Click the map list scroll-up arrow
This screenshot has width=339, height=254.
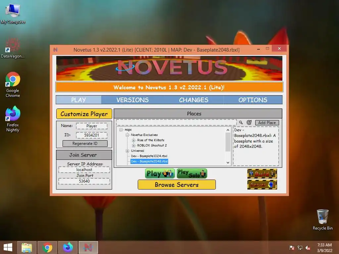pyautogui.click(x=228, y=130)
